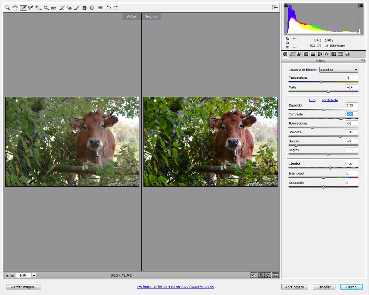The image size is (369, 295).
Task: Select the Red Eye Removal tool
Action: point(69,8)
